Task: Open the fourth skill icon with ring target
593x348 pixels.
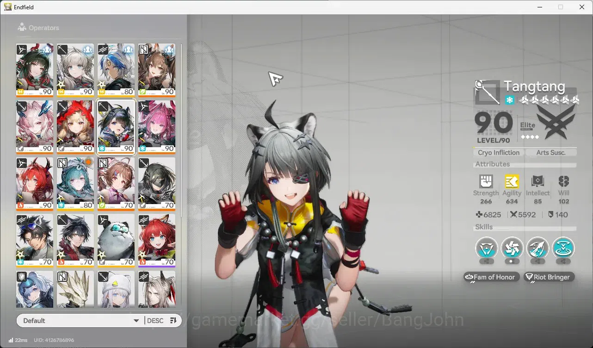Action: [x=563, y=248]
